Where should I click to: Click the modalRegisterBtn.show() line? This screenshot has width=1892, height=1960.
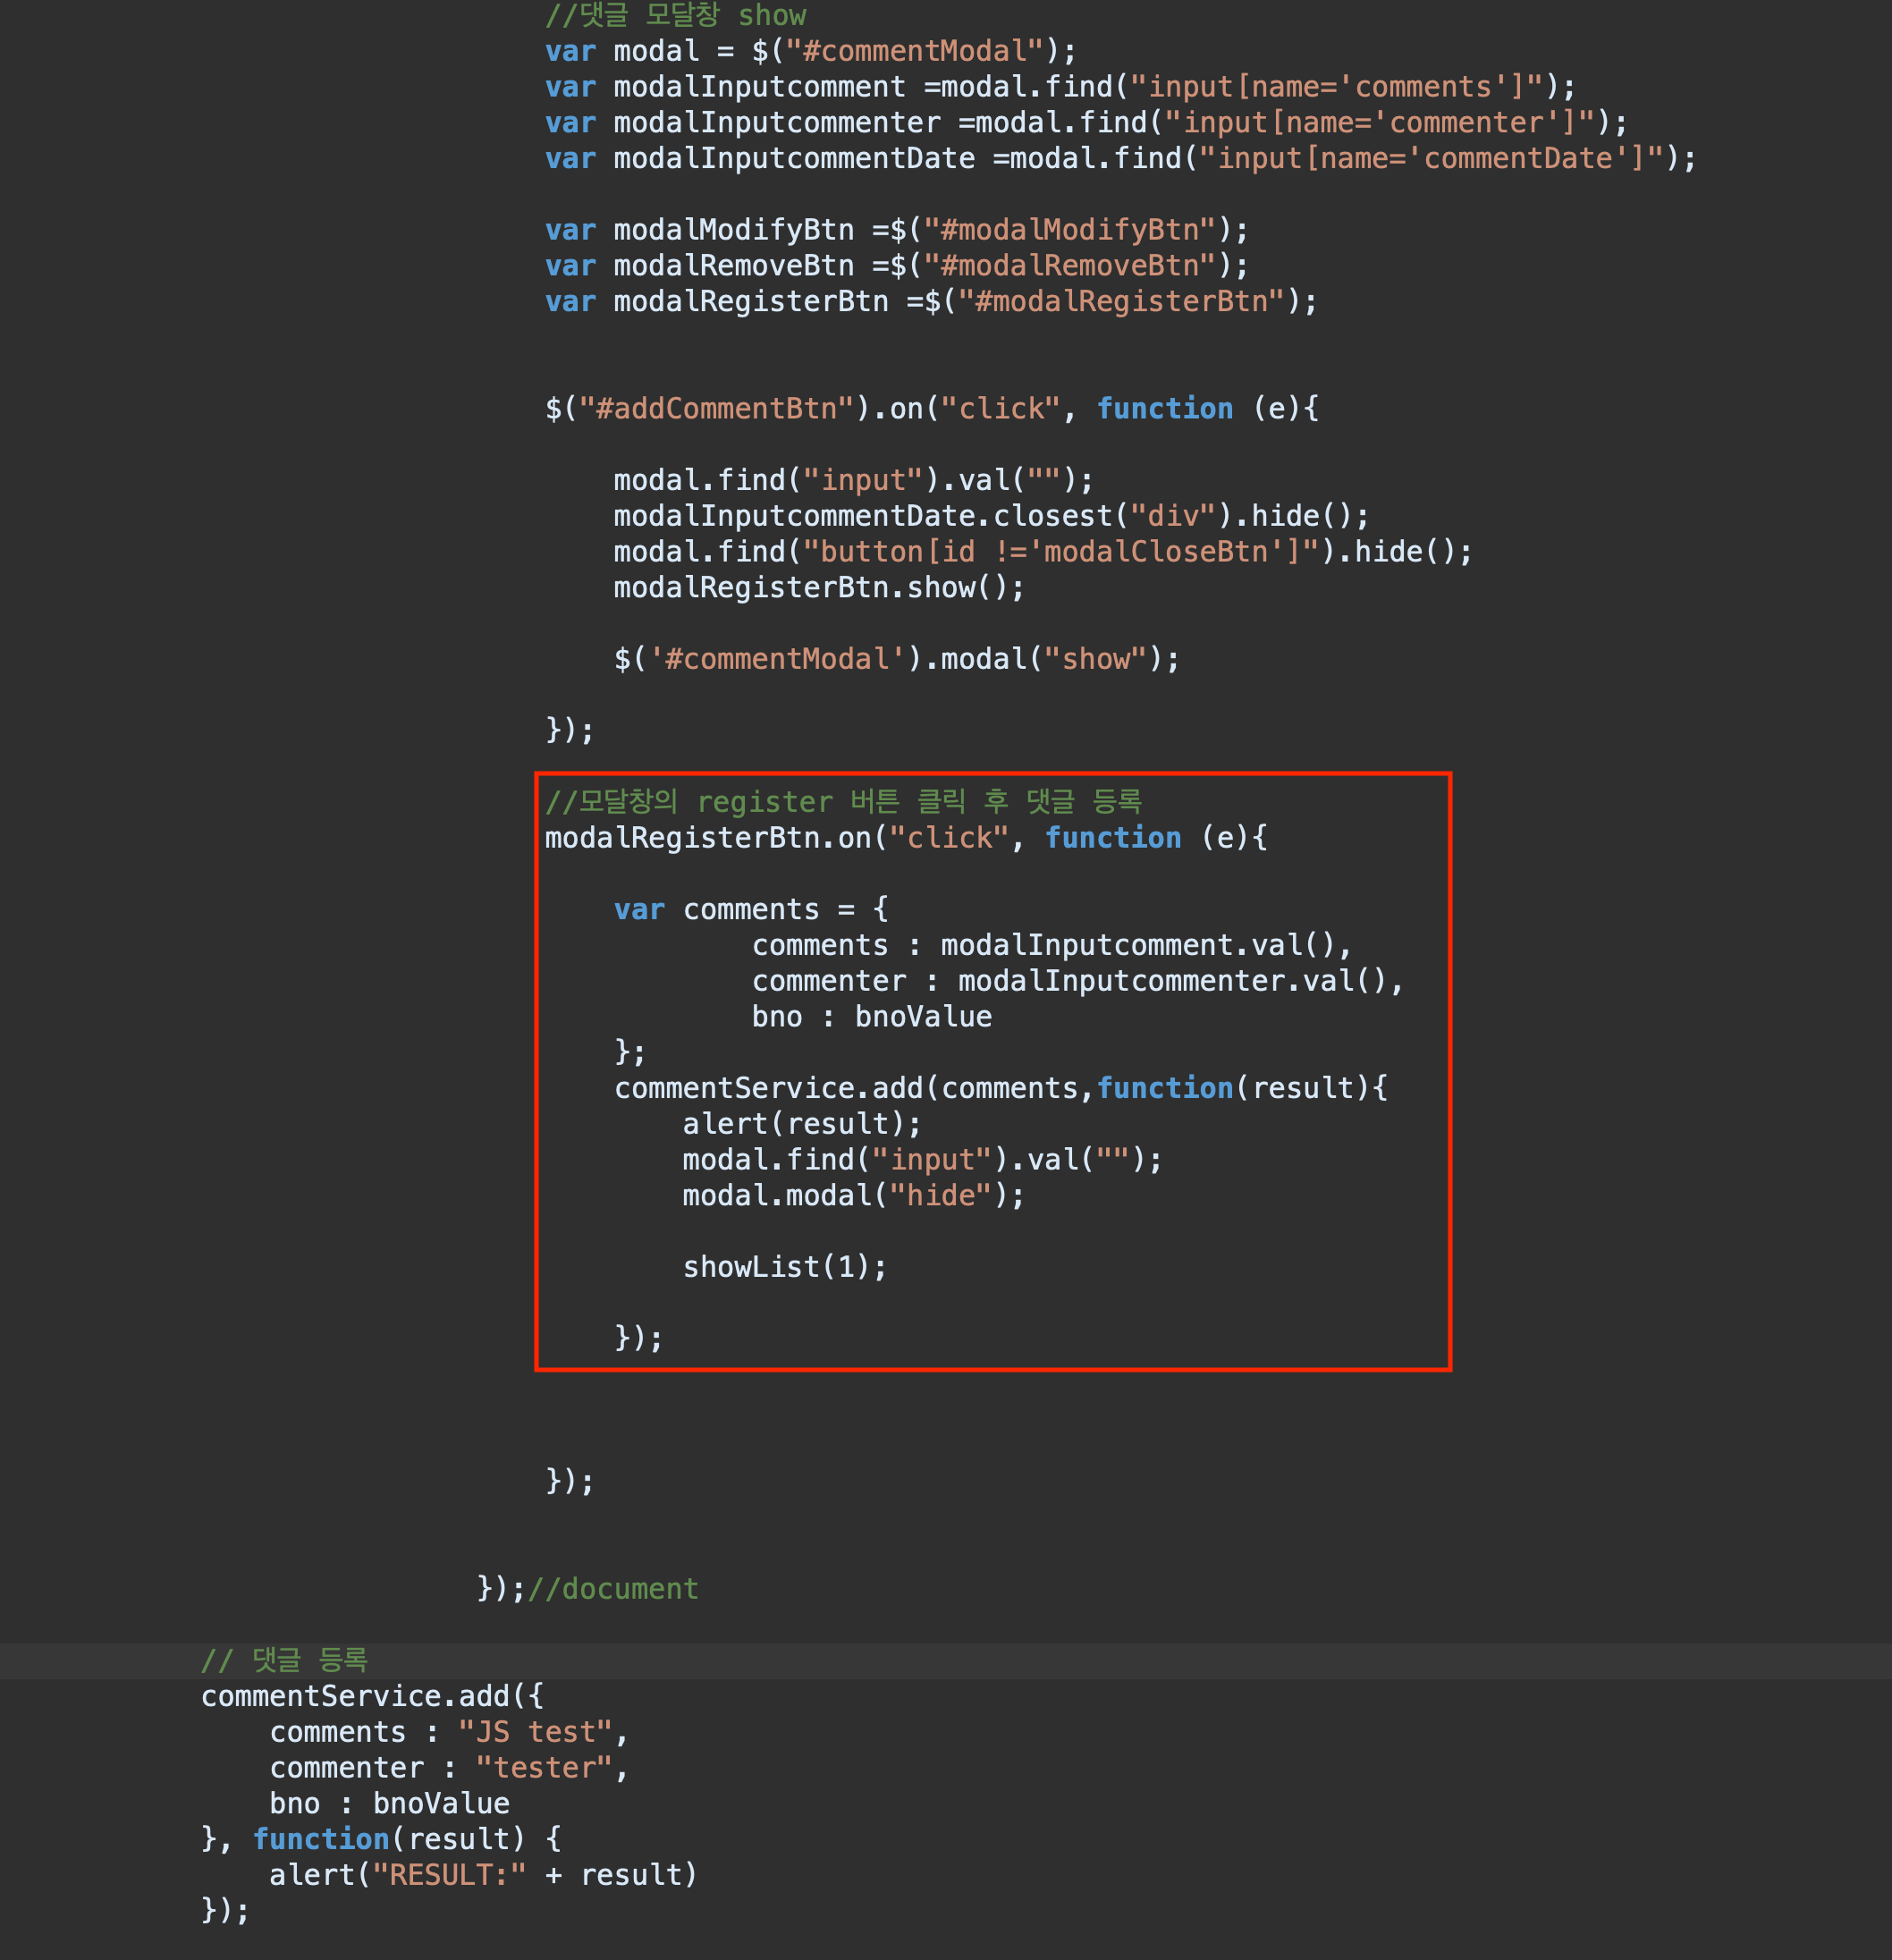[818, 588]
